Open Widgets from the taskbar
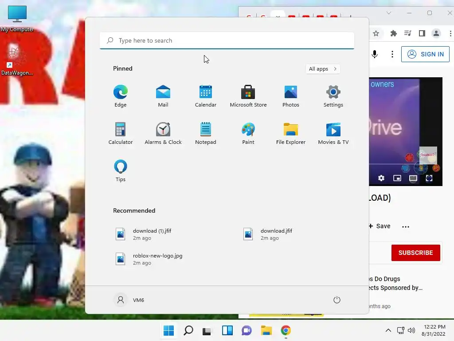The height and width of the screenshot is (341, 454). 227,330
